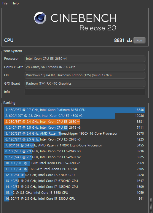The height and width of the screenshot is (213, 153).
Task: Select the Ryzen 7 1700X ranking row
Action: [x=75, y=145]
